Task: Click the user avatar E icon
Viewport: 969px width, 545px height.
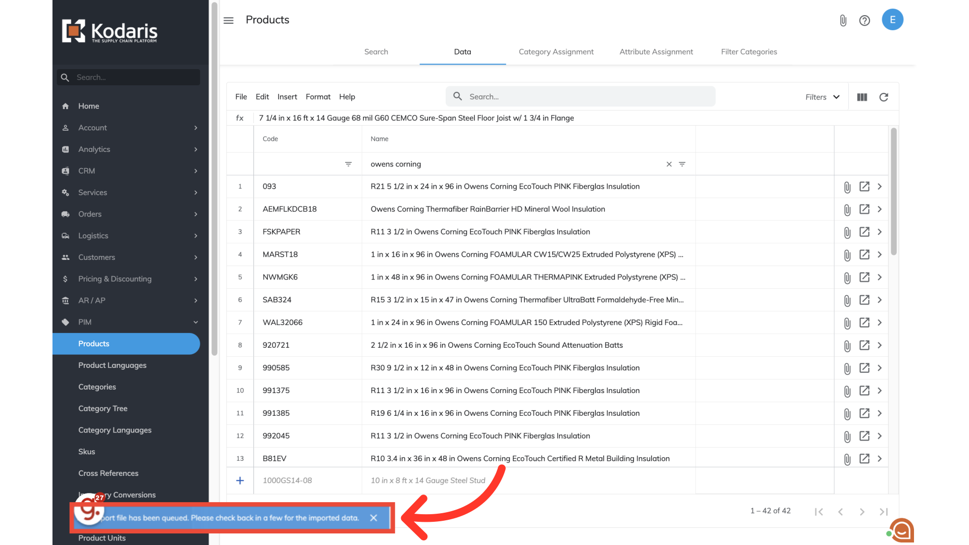Action: [892, 20]
